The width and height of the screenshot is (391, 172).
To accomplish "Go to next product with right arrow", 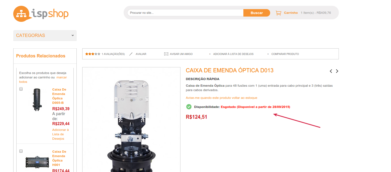I will coord(337,71).
